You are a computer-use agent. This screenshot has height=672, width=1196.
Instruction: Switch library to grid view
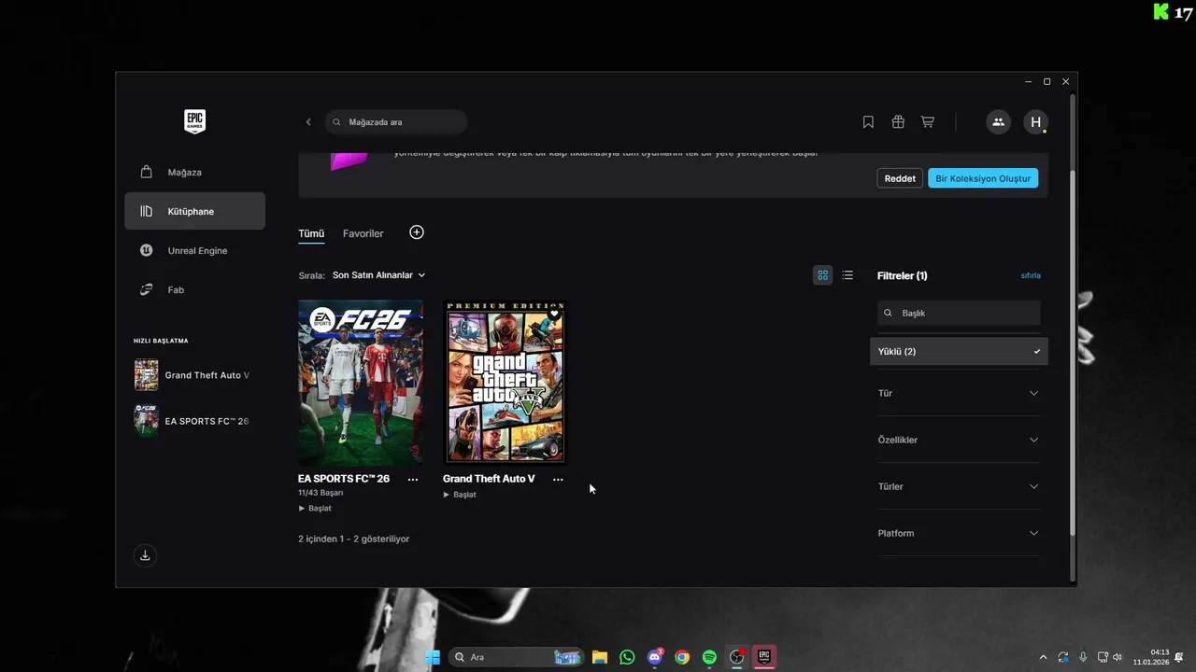point(822,275)
